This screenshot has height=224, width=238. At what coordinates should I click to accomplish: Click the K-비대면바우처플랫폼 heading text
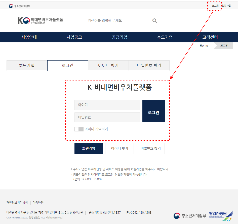(120, 87)
